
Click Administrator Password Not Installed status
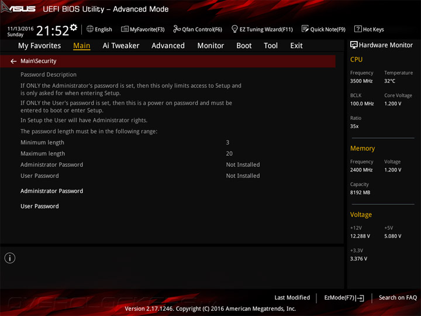point(243,164)
